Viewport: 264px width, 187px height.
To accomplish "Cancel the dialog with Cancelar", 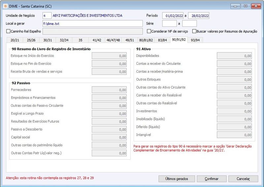I will click(243, 179).
